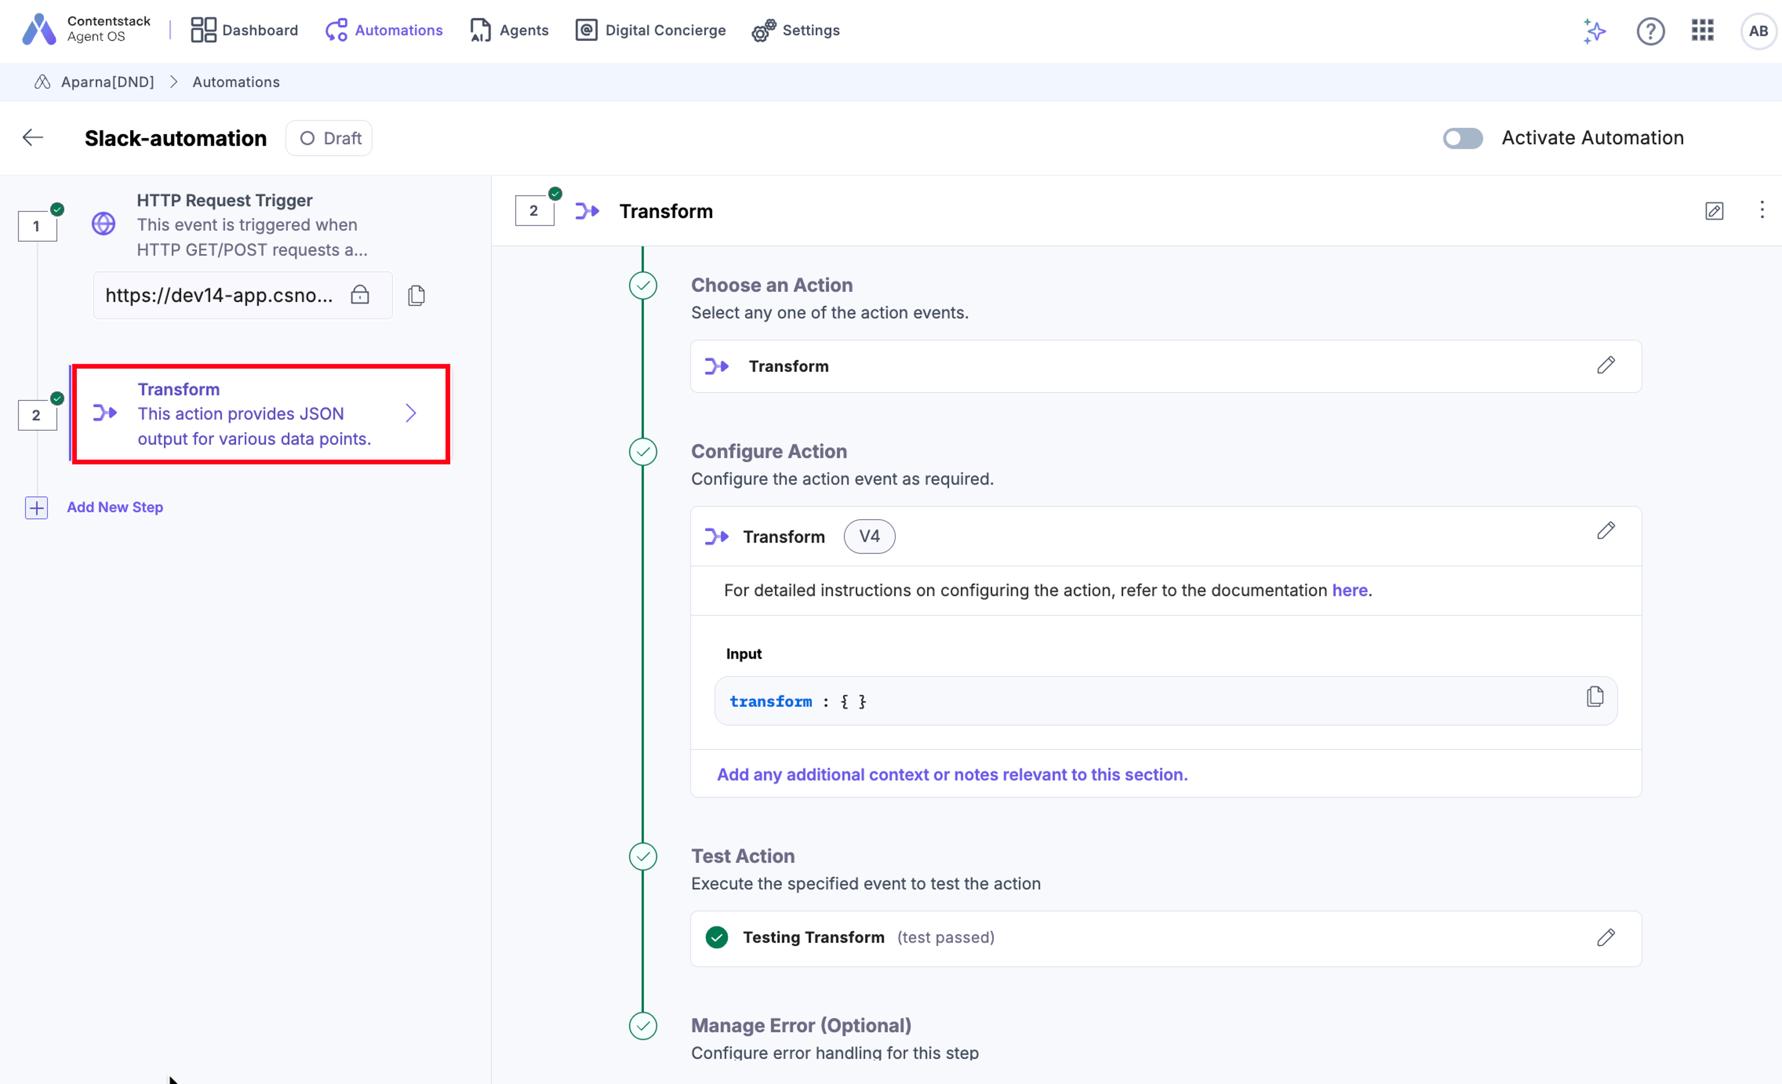Open the help question mark menu
The height and width of the screenshot is (1084, 1782).
tap(1650, 31)
